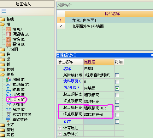Viewport: 153px width, 138px height.
Task: Click the 搜索构件 search field
Action: coord(105,5)
